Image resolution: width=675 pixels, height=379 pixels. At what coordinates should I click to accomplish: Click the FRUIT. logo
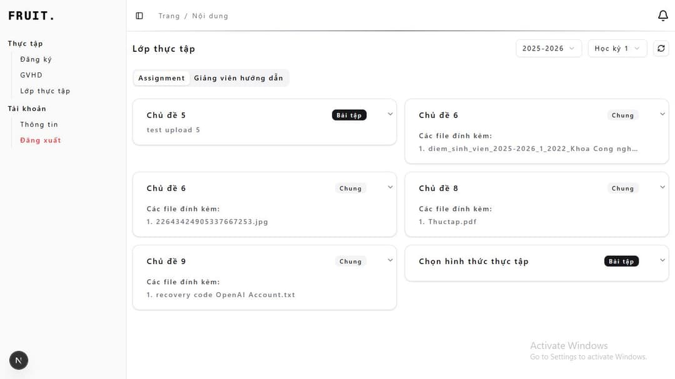pos(31,16)
